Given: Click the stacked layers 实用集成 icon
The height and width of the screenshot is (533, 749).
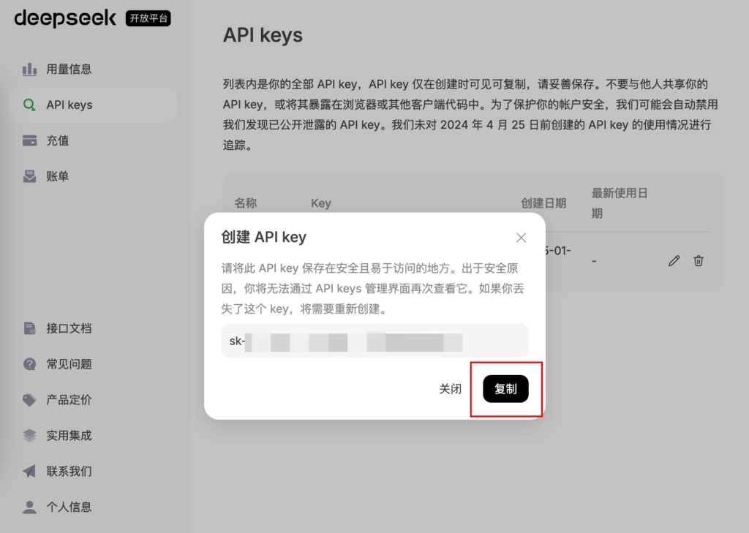Looking at the screenshot, I should (29, 436).
